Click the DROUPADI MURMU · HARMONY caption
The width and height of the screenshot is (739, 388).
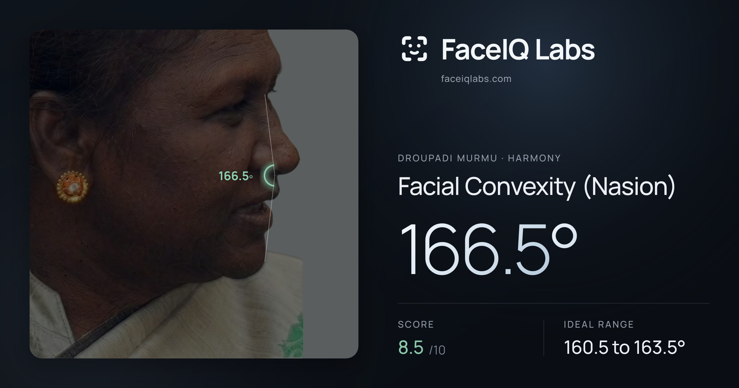[x=479, y=158]
